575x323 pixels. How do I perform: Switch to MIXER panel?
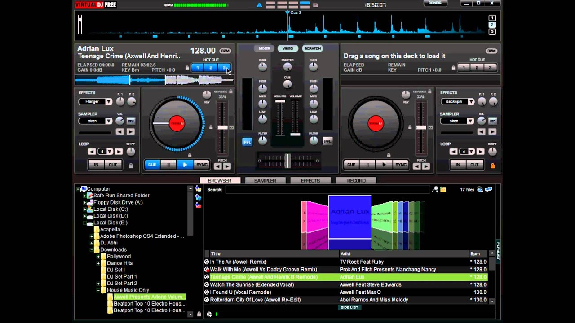[265, 48]
